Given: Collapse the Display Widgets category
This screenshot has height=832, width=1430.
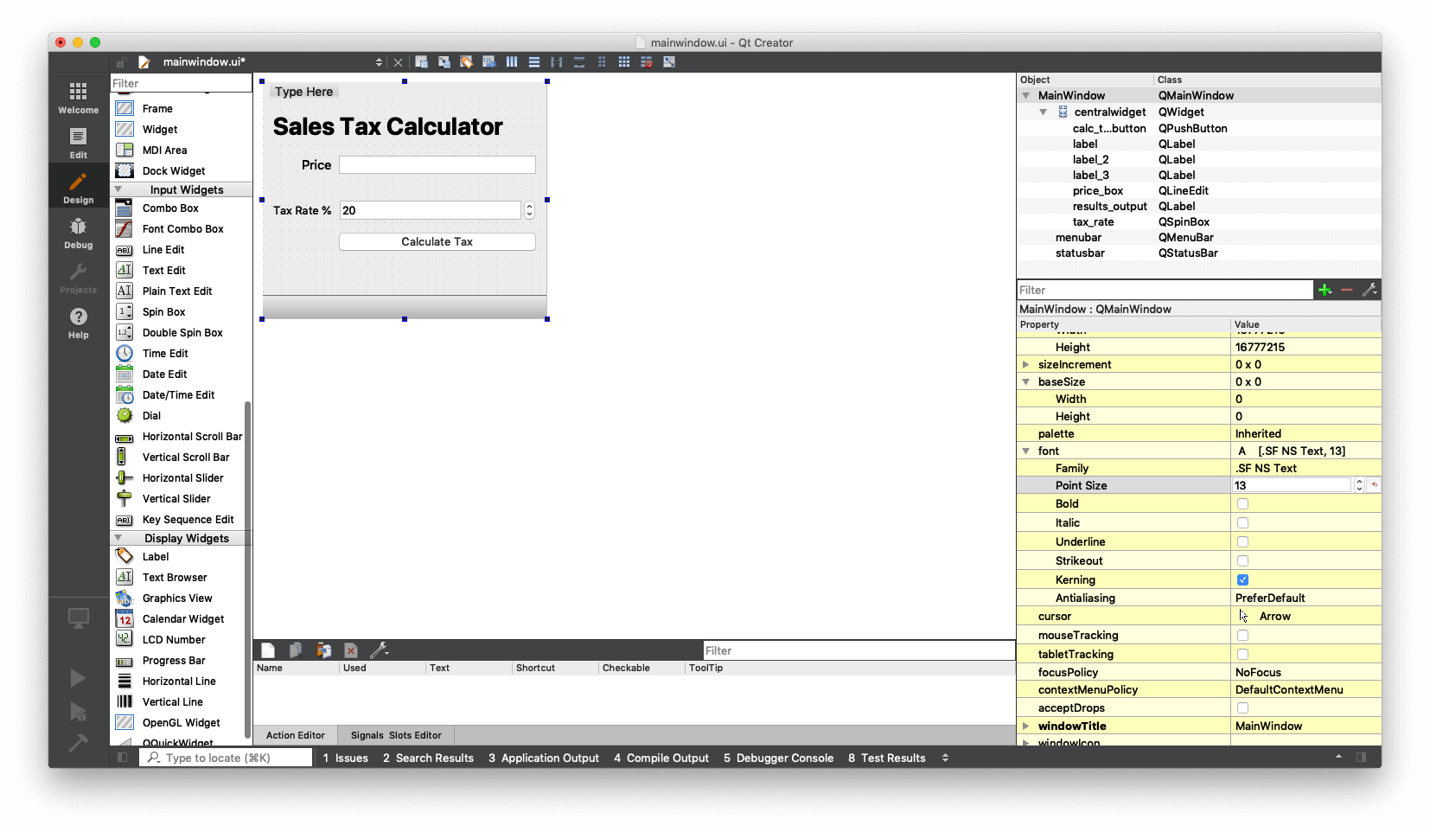Looking at the screenshot, I should 119,539.
